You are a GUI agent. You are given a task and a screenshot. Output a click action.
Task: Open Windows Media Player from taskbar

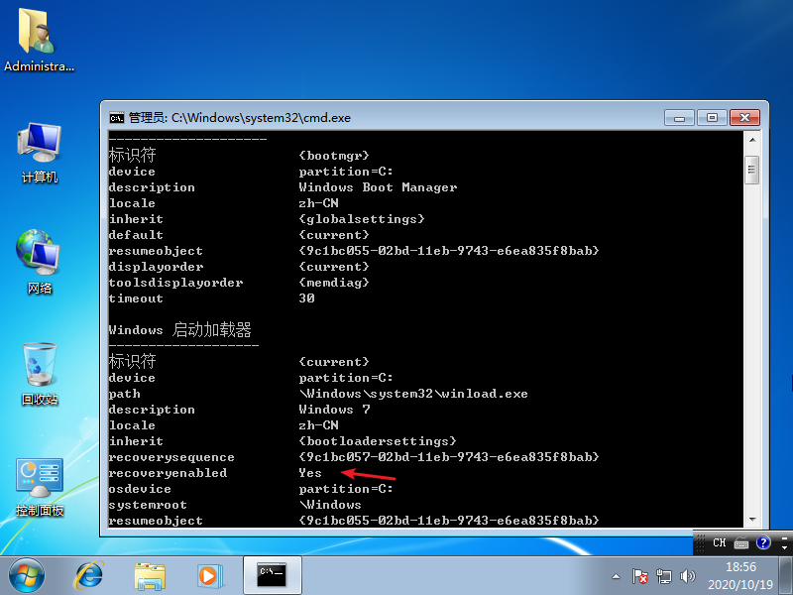[x=209, y=574]
